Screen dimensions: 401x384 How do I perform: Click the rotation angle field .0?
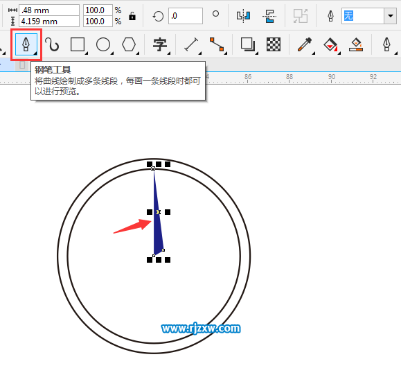(186, 16)
